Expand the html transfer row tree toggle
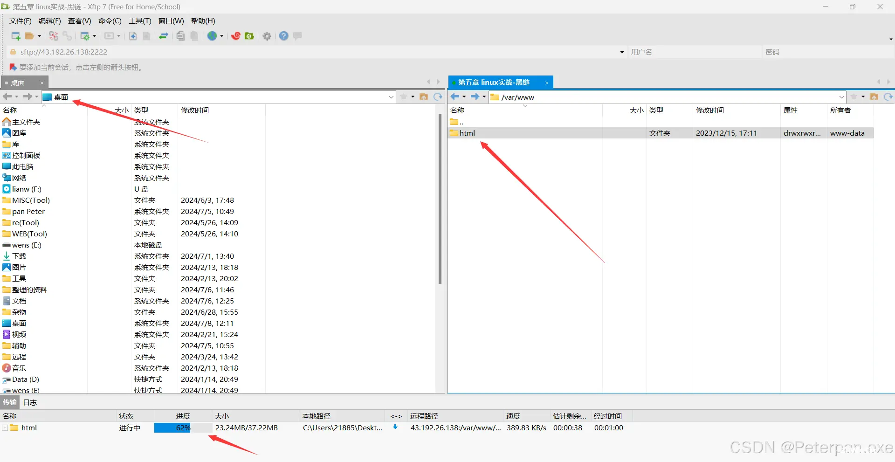This screenshot has height=462, width=895. [5, 428]
